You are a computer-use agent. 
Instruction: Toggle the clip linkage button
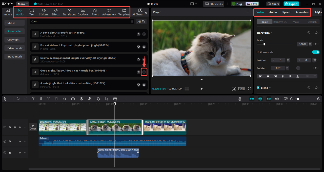coord(269,99)
